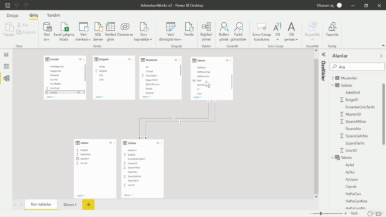Toggle visibility eye on Urunler table

coord(80,59)
